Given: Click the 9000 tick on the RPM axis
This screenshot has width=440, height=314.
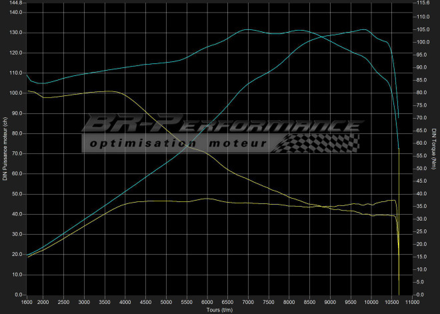Looking at the screenshot, I should pyautogui.click(x=329, y=302).
